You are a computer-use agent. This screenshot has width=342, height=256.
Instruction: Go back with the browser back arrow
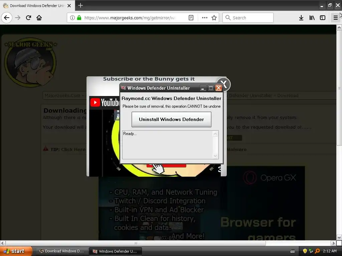[7, 18]
